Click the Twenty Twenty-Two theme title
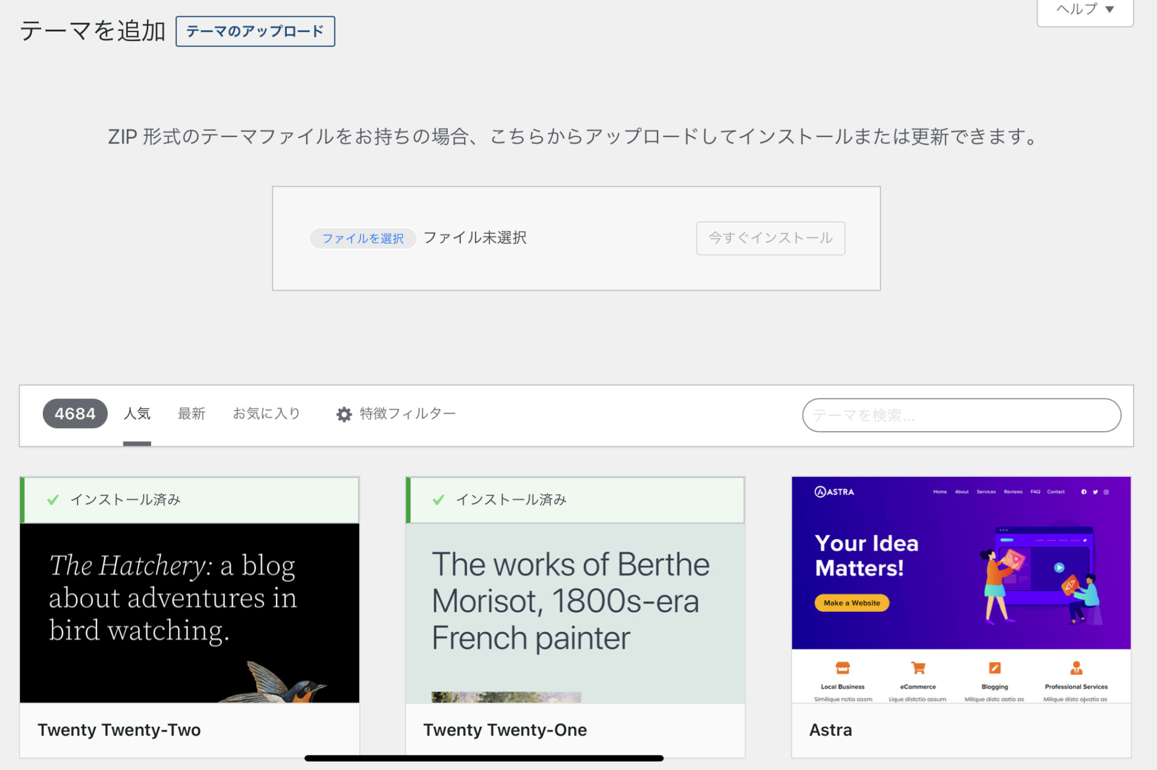The height and width of the screenshot is (770, 1157). (119, 730)
